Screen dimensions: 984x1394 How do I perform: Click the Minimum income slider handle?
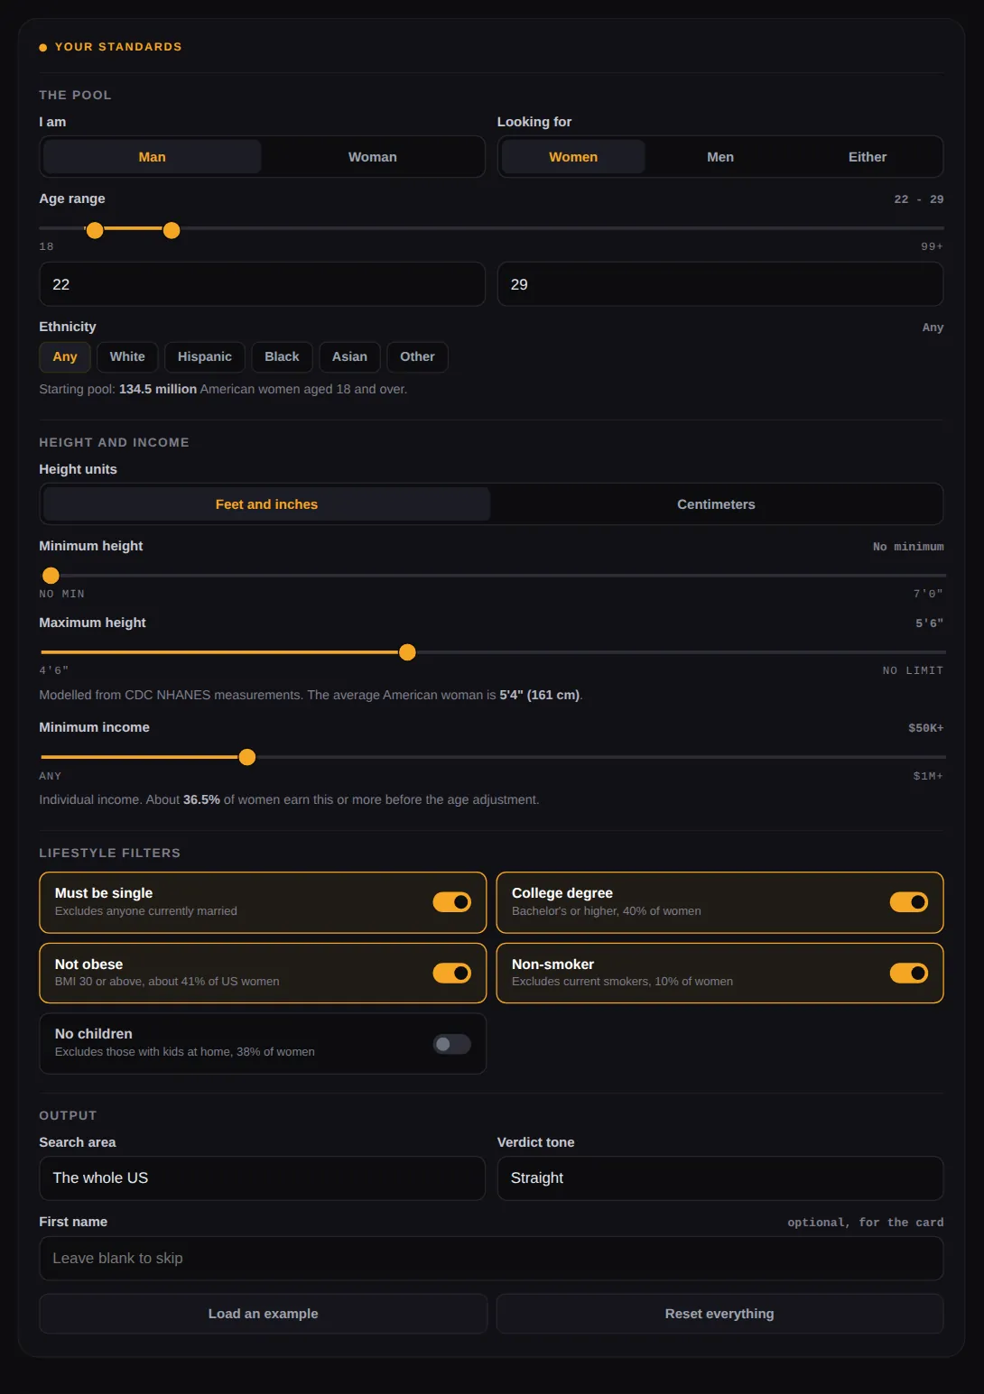point(247,757)
